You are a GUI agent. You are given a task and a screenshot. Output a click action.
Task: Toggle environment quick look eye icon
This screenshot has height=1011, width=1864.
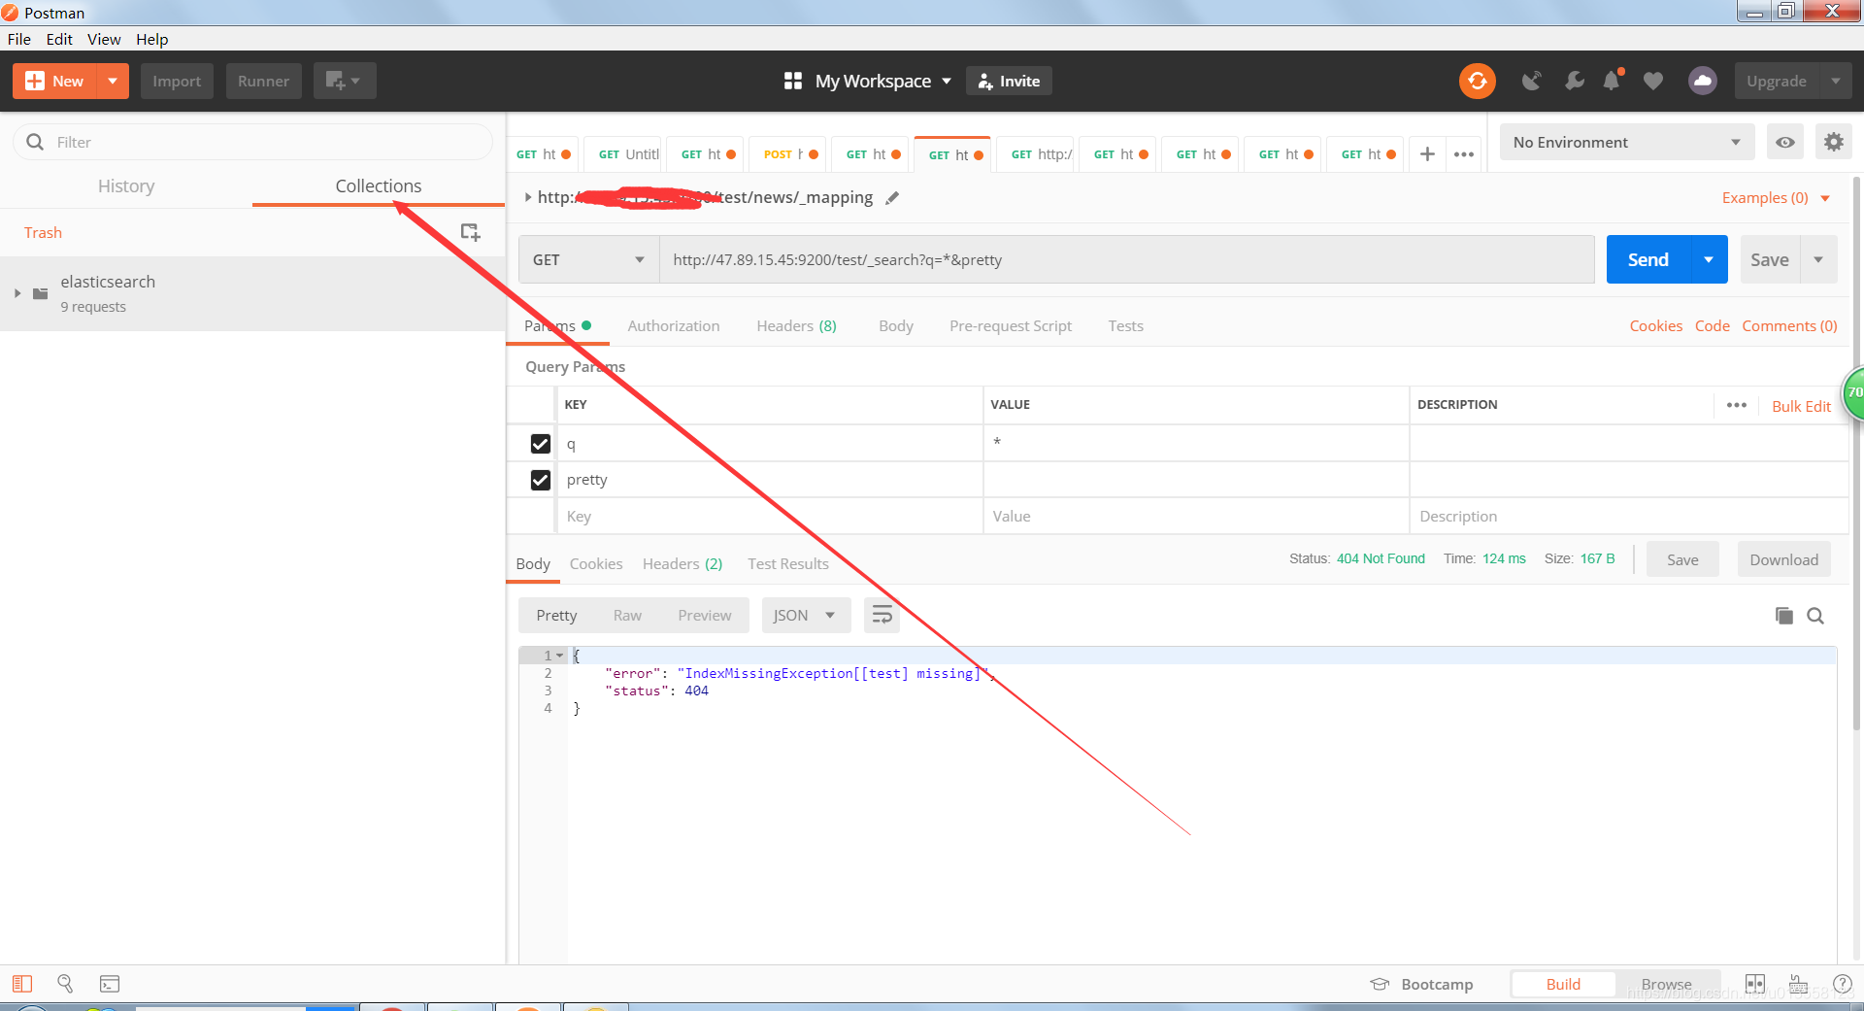tap(1785, 142)
